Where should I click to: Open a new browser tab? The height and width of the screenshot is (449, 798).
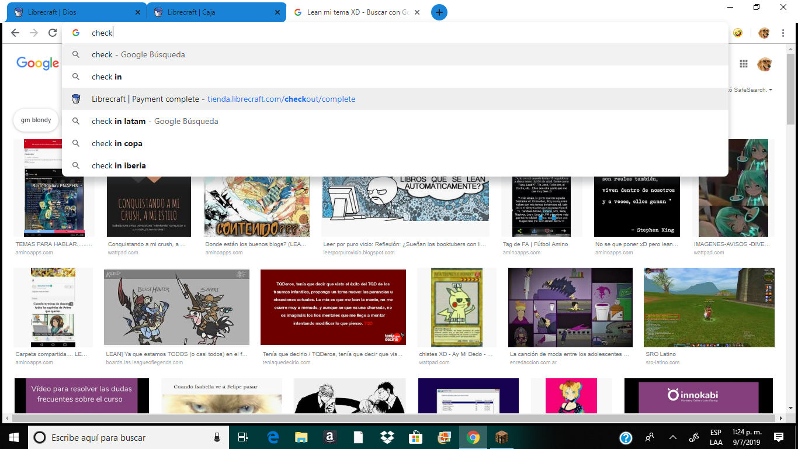coord(439,12)
